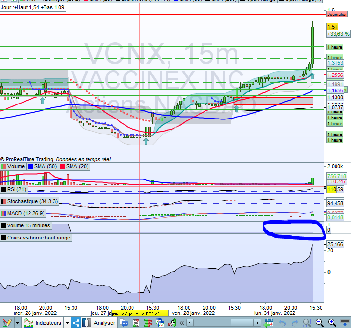
Task: Click the volume 15 minutes label
Action: [x=26, y=225]
